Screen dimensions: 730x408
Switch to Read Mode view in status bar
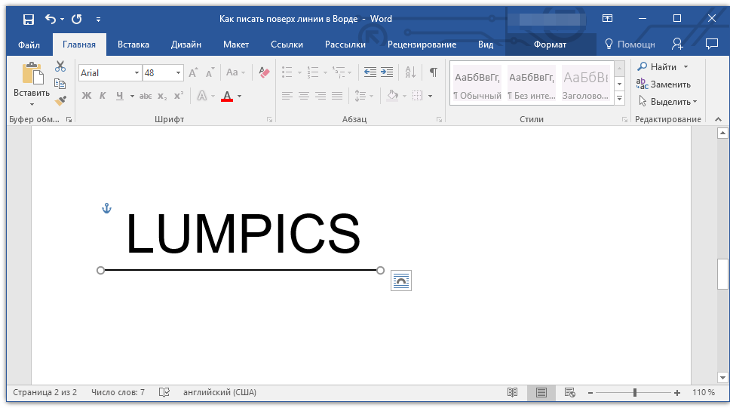point(513,392)
